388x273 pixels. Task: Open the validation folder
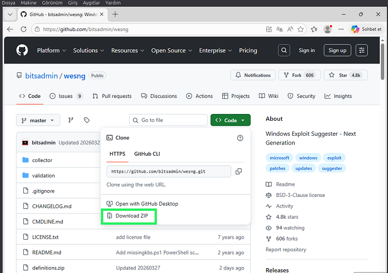pos(44,176)
